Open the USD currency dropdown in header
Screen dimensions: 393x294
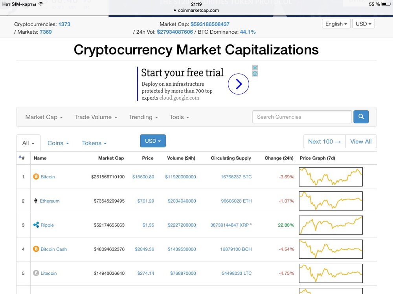tap(364, 24)
